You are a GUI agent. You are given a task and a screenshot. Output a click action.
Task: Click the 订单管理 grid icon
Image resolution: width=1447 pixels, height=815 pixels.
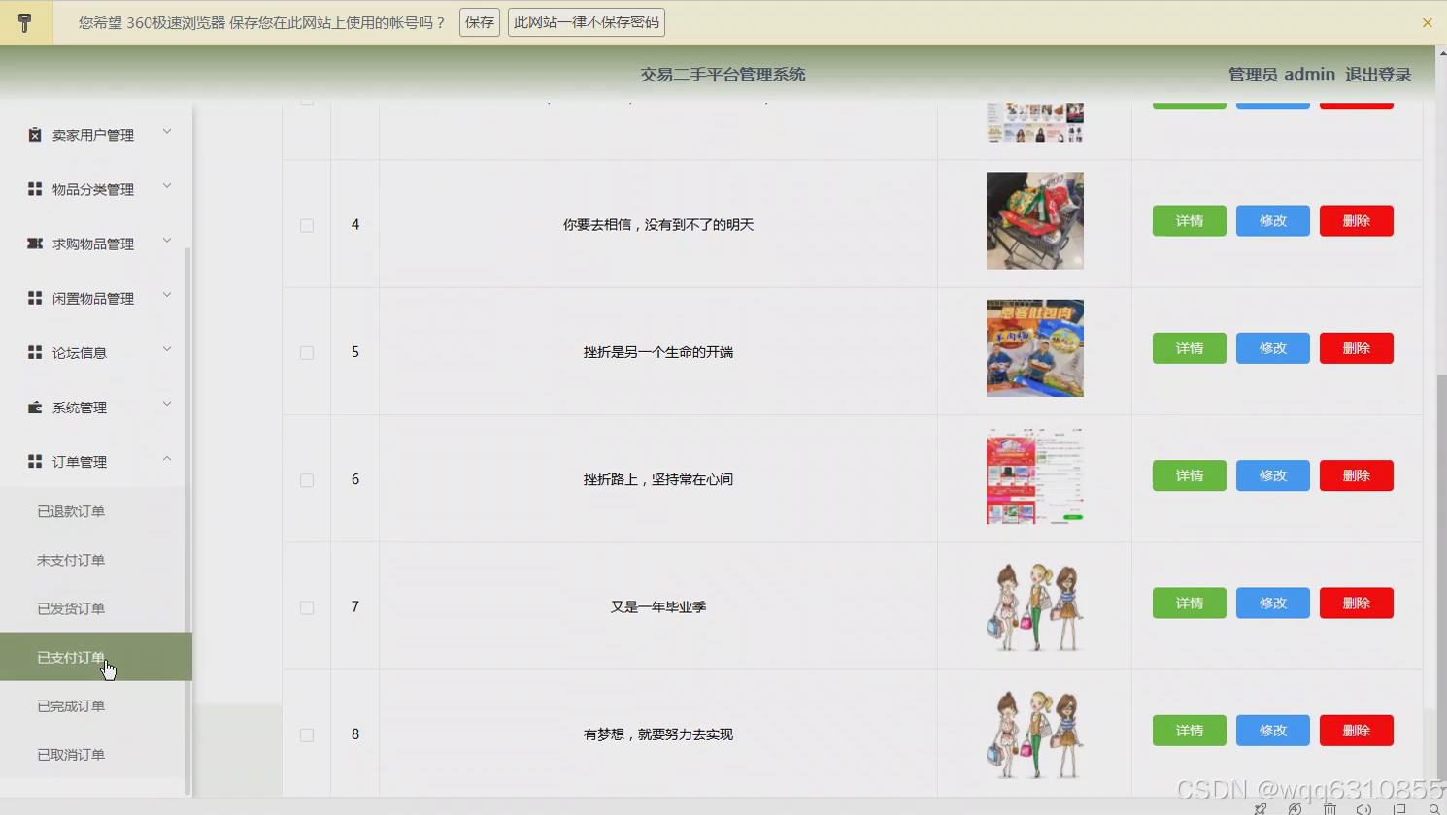coord(35,462)
